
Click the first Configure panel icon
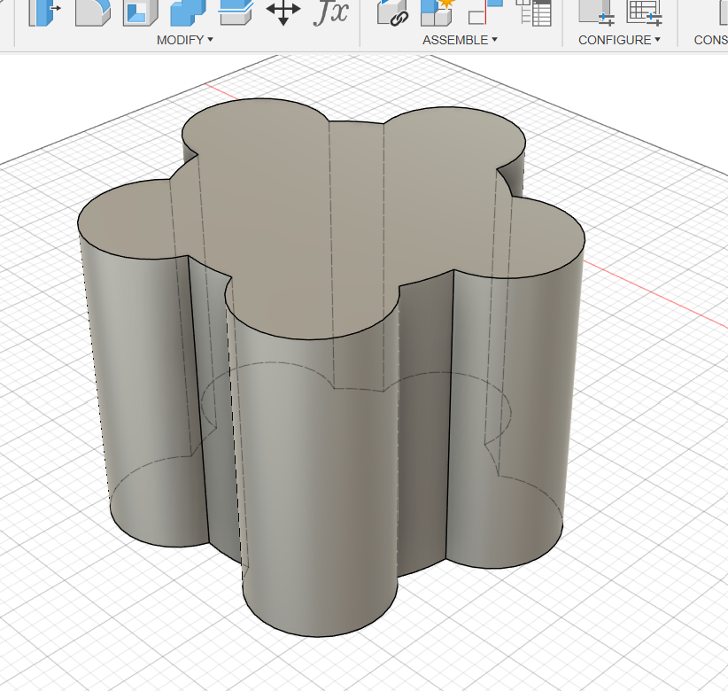597,12
